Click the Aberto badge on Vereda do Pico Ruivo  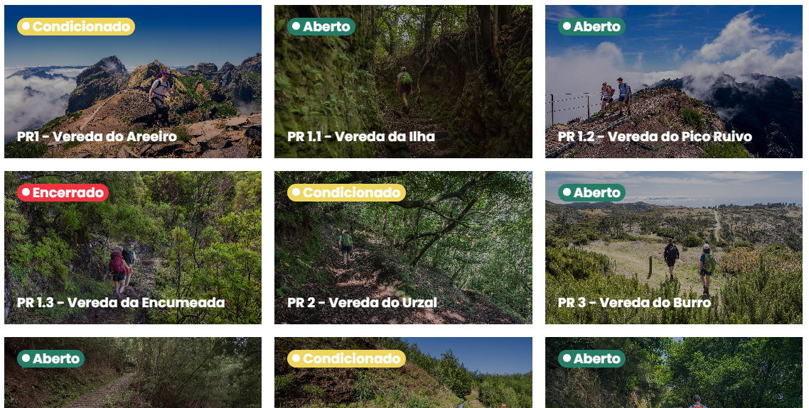(x=591, y=26)
